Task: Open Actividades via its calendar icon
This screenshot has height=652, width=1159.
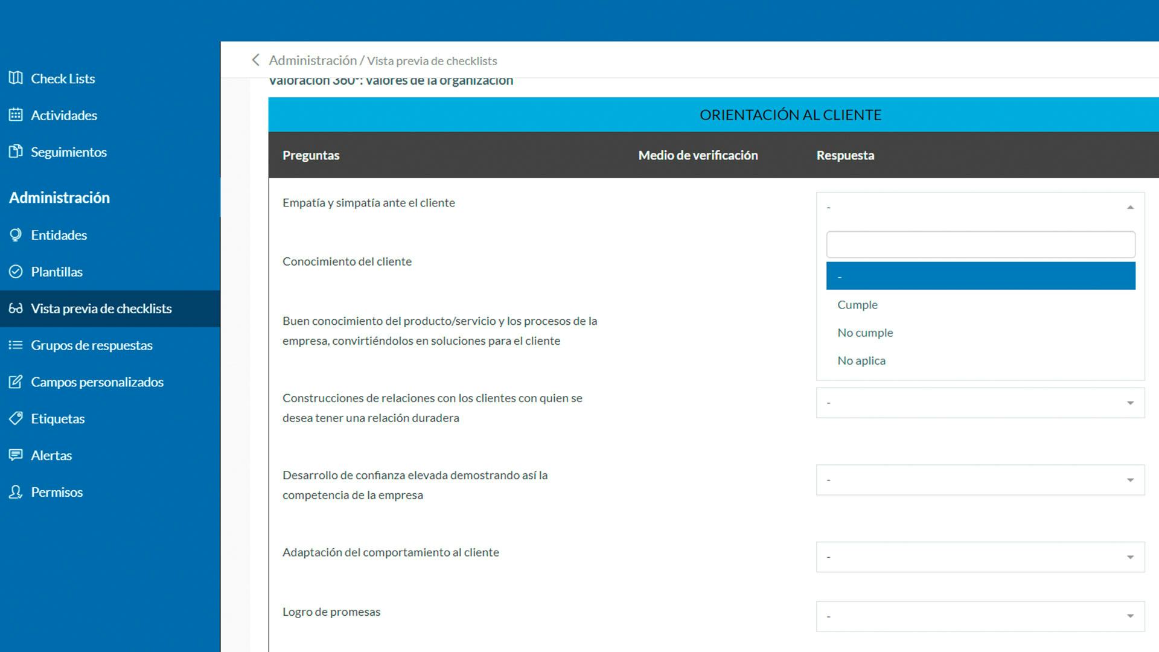Action: 16,115
